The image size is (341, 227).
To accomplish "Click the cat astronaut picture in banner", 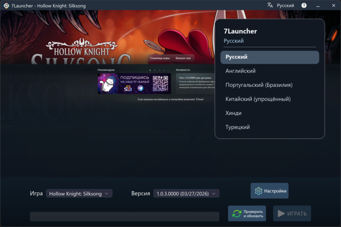I will (108, 84).
